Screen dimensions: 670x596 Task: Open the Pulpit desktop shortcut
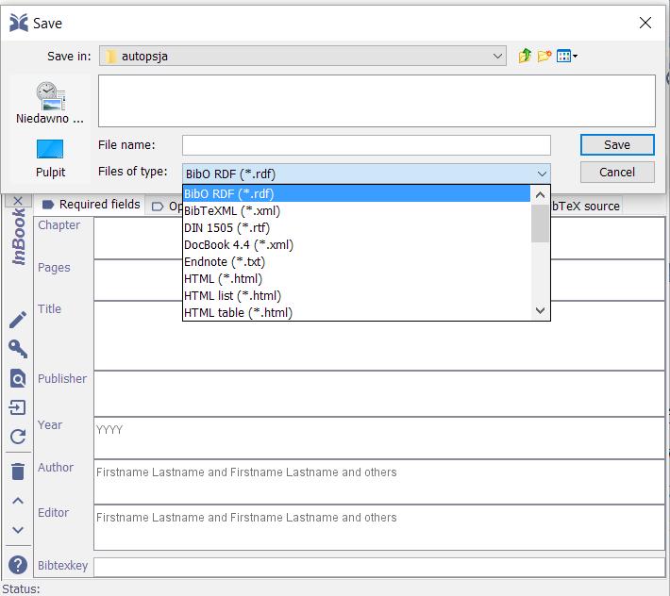(x=50, y=158)
